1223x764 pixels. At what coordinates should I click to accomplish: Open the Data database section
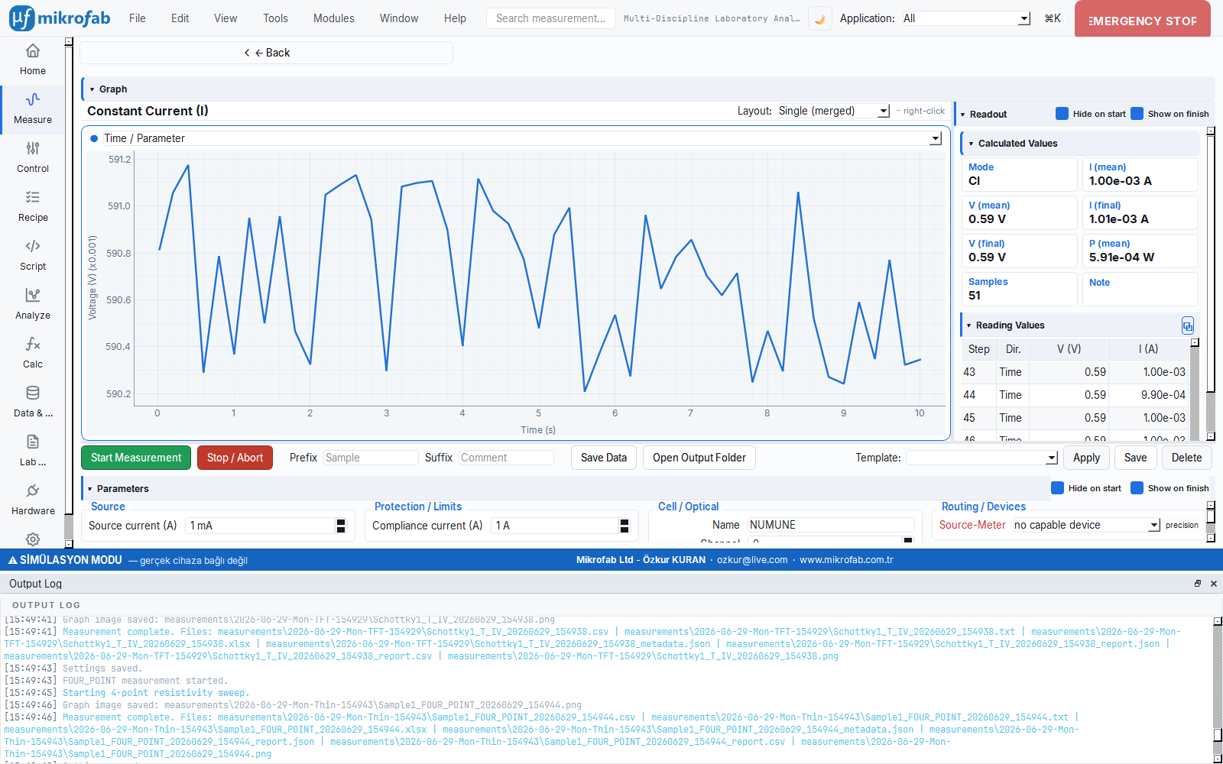tap(32, 402)
